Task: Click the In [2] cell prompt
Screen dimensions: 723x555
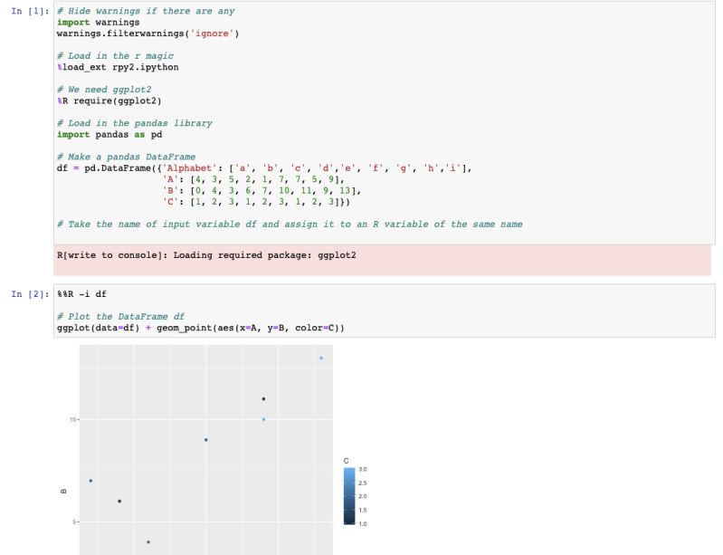Action: [30, 294]
